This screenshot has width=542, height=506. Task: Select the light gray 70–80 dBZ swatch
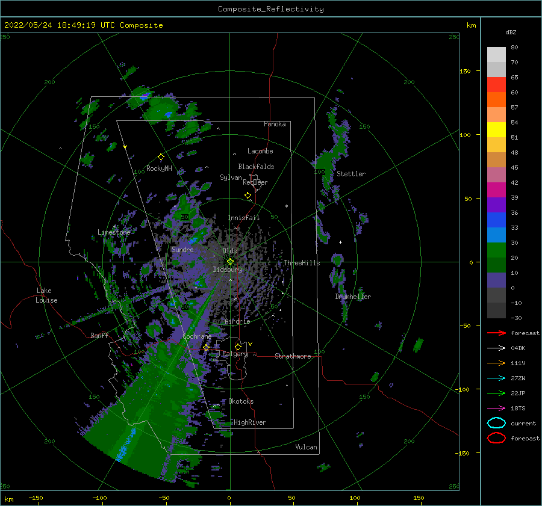pos(496,55)
